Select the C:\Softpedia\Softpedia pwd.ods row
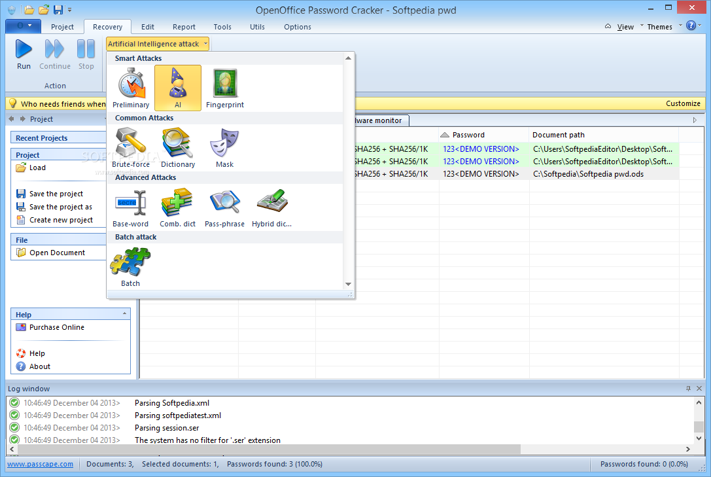Screen dimensions: 711x477 coord(517,174)
